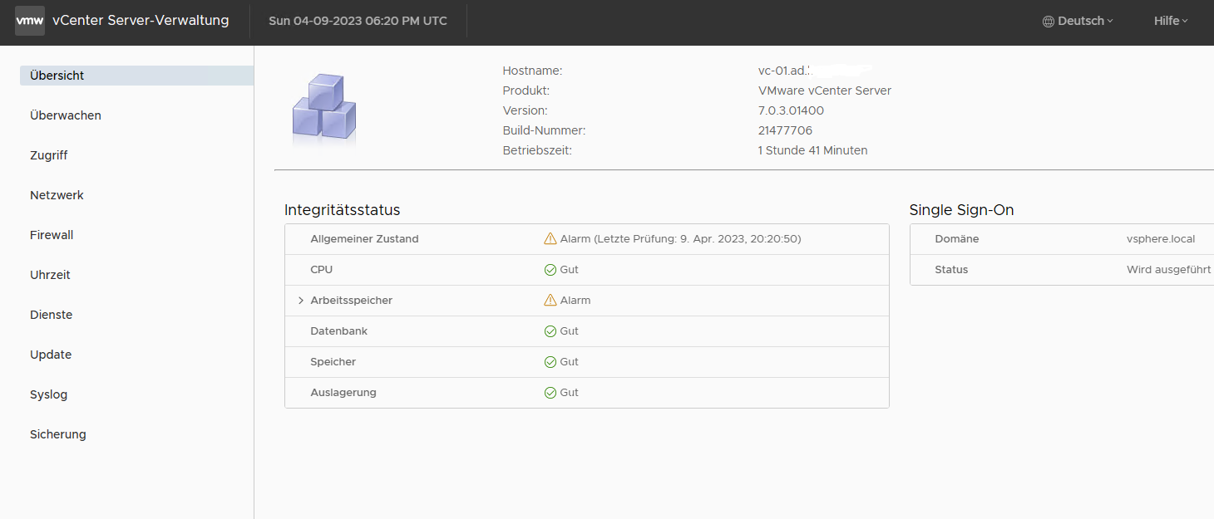Open the Netzwerk settings page

click(57, 195)
